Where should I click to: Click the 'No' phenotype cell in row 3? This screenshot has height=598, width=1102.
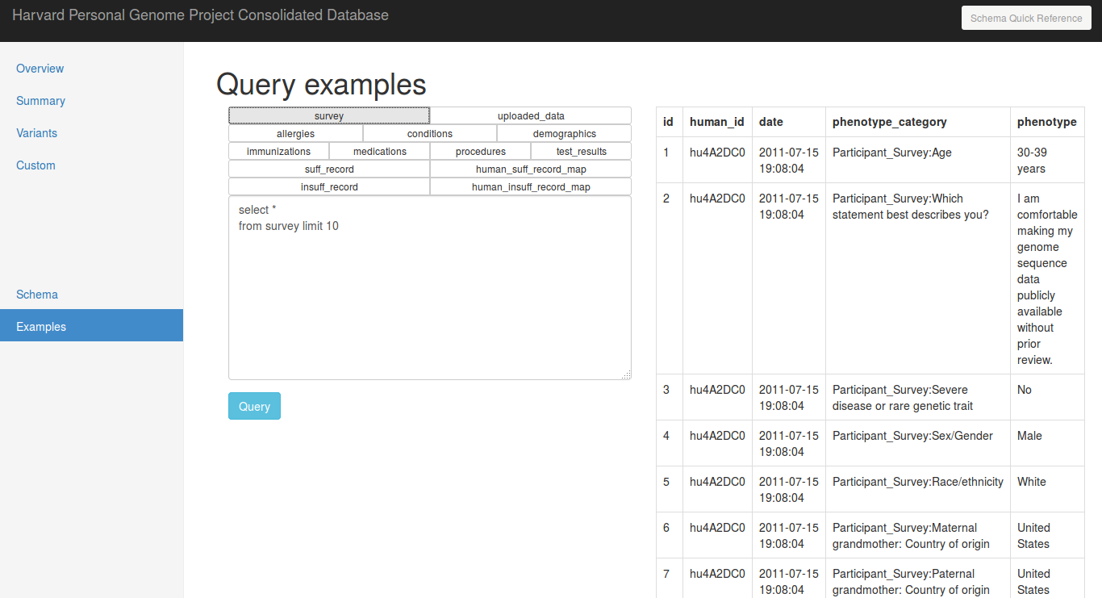[x=1047, y=397]
